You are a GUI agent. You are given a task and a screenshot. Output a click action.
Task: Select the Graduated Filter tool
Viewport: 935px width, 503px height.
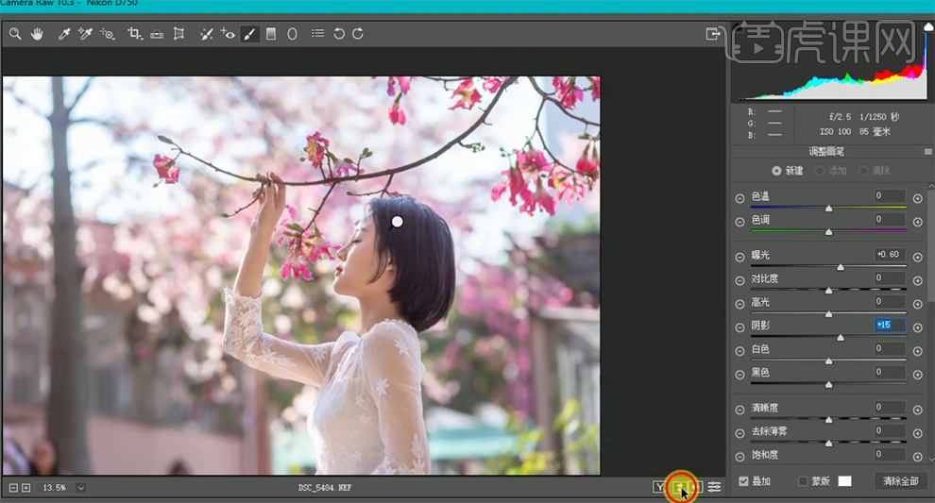271,34
